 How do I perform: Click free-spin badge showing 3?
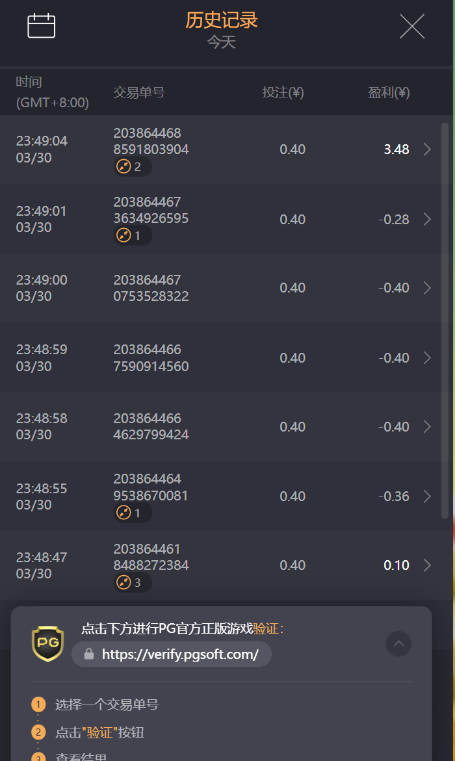tap(132, 582)
